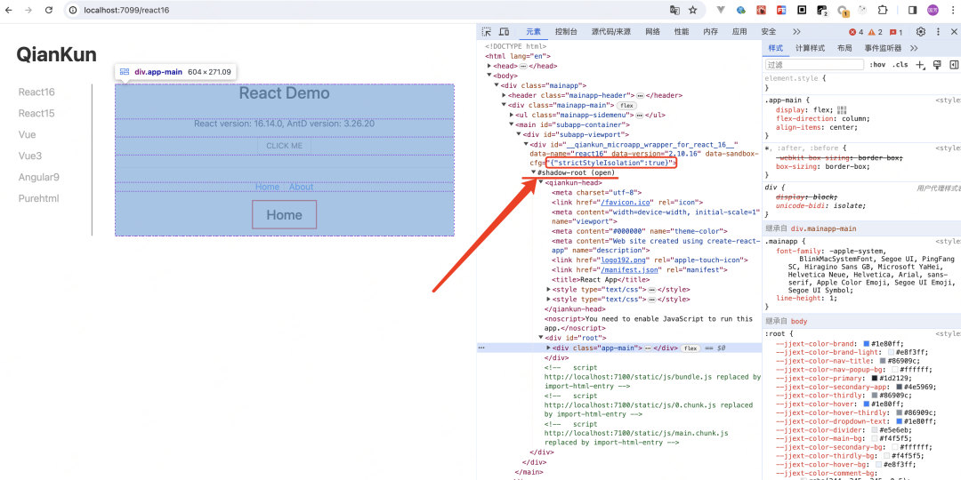This screenshot has height=480, width=961.
Task: Toggle the device toolbar icon
Action: click(505, 32)
